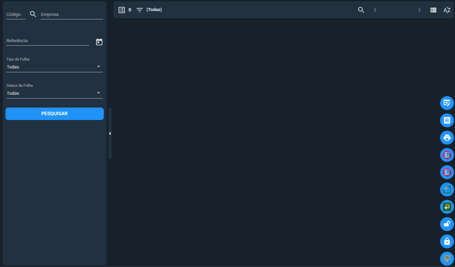Focus the Empresa input field
Screen dimensions: 455x267
click(x=72, y=15)
